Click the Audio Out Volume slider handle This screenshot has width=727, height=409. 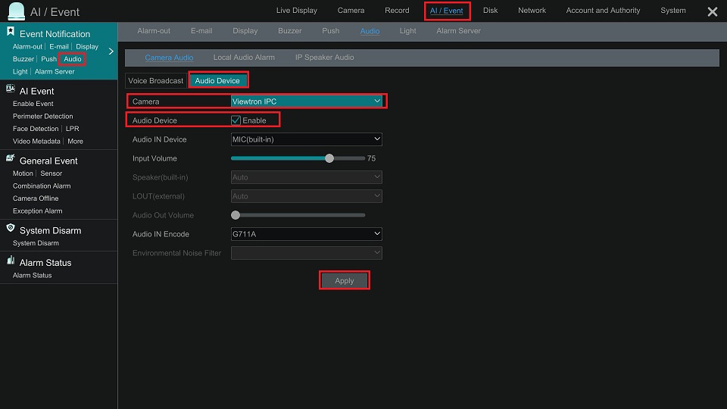pos(236,215)
